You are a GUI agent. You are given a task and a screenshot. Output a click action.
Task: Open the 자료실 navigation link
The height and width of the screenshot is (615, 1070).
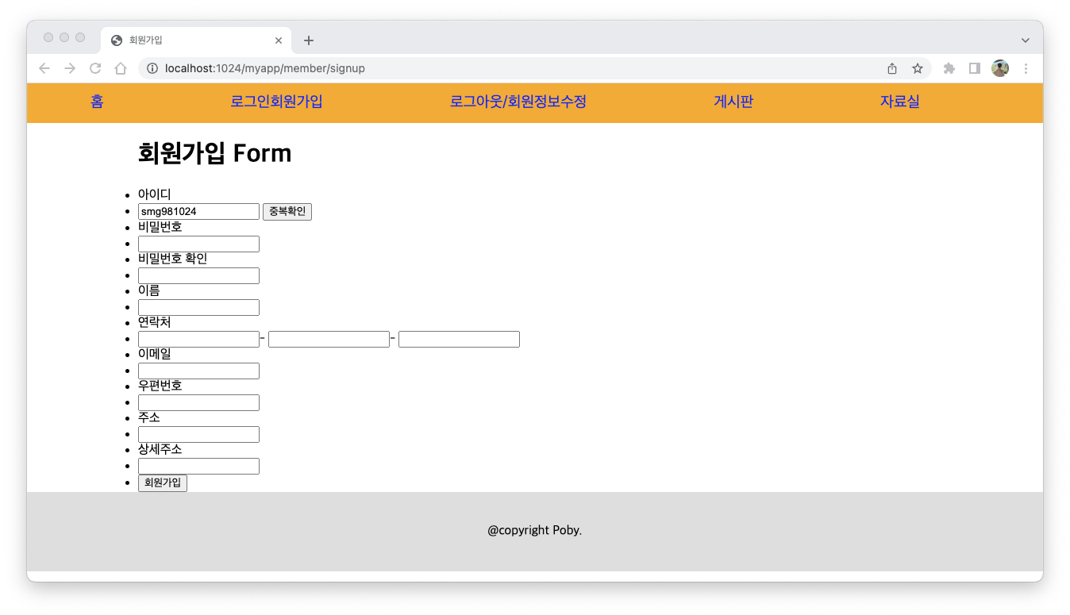point(900,102)
